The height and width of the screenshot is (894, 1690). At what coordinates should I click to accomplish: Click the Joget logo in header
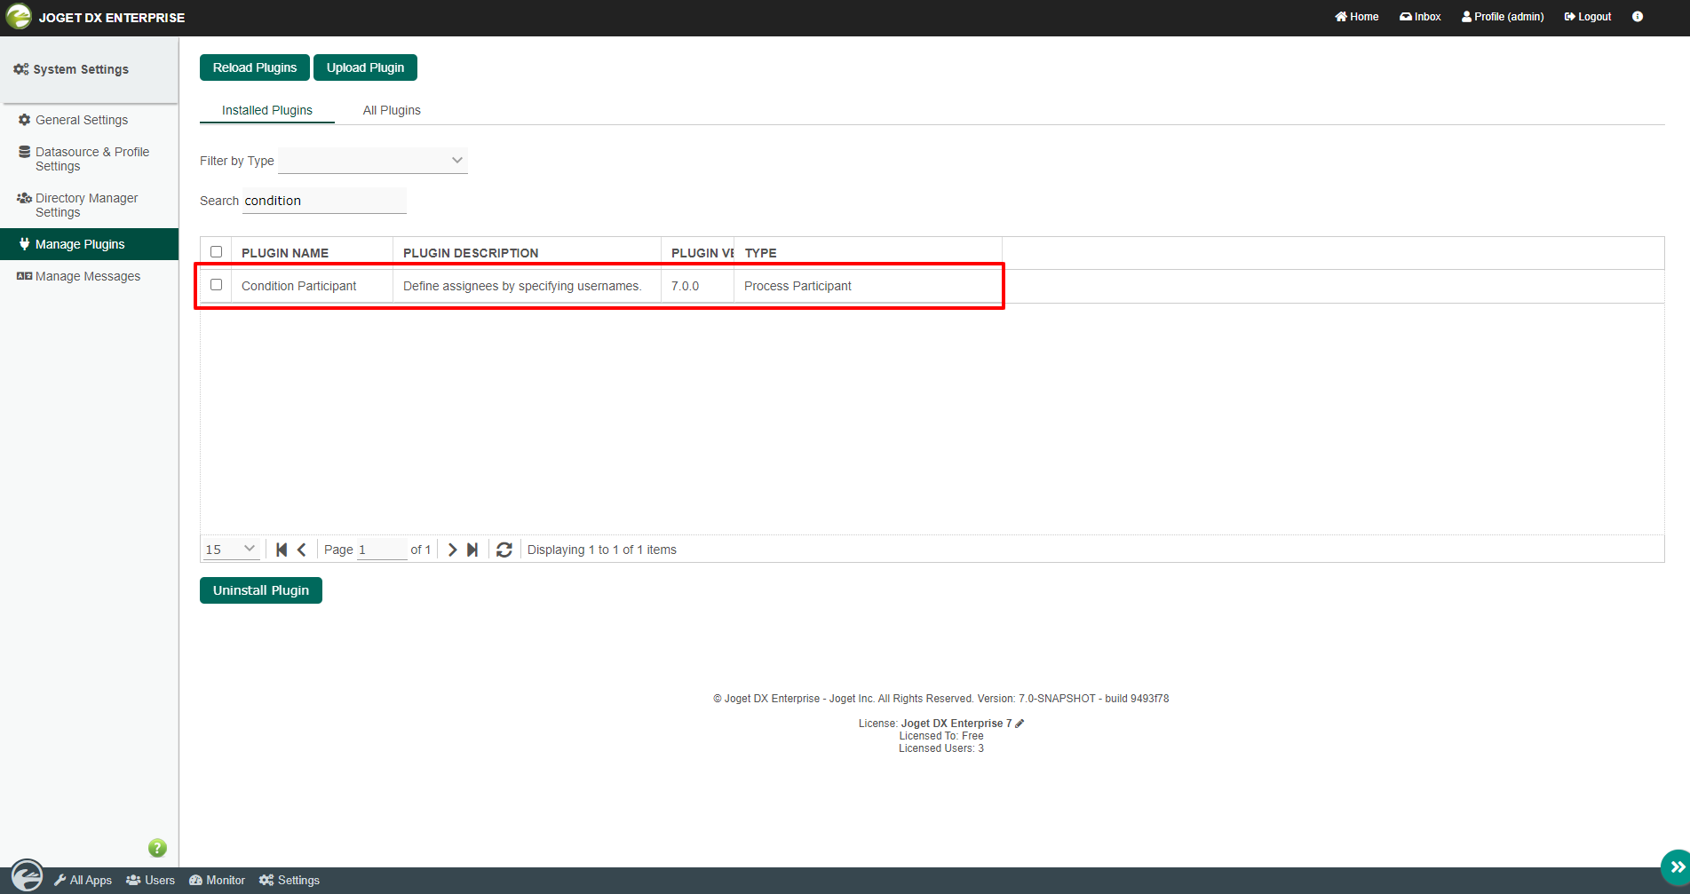19,17
